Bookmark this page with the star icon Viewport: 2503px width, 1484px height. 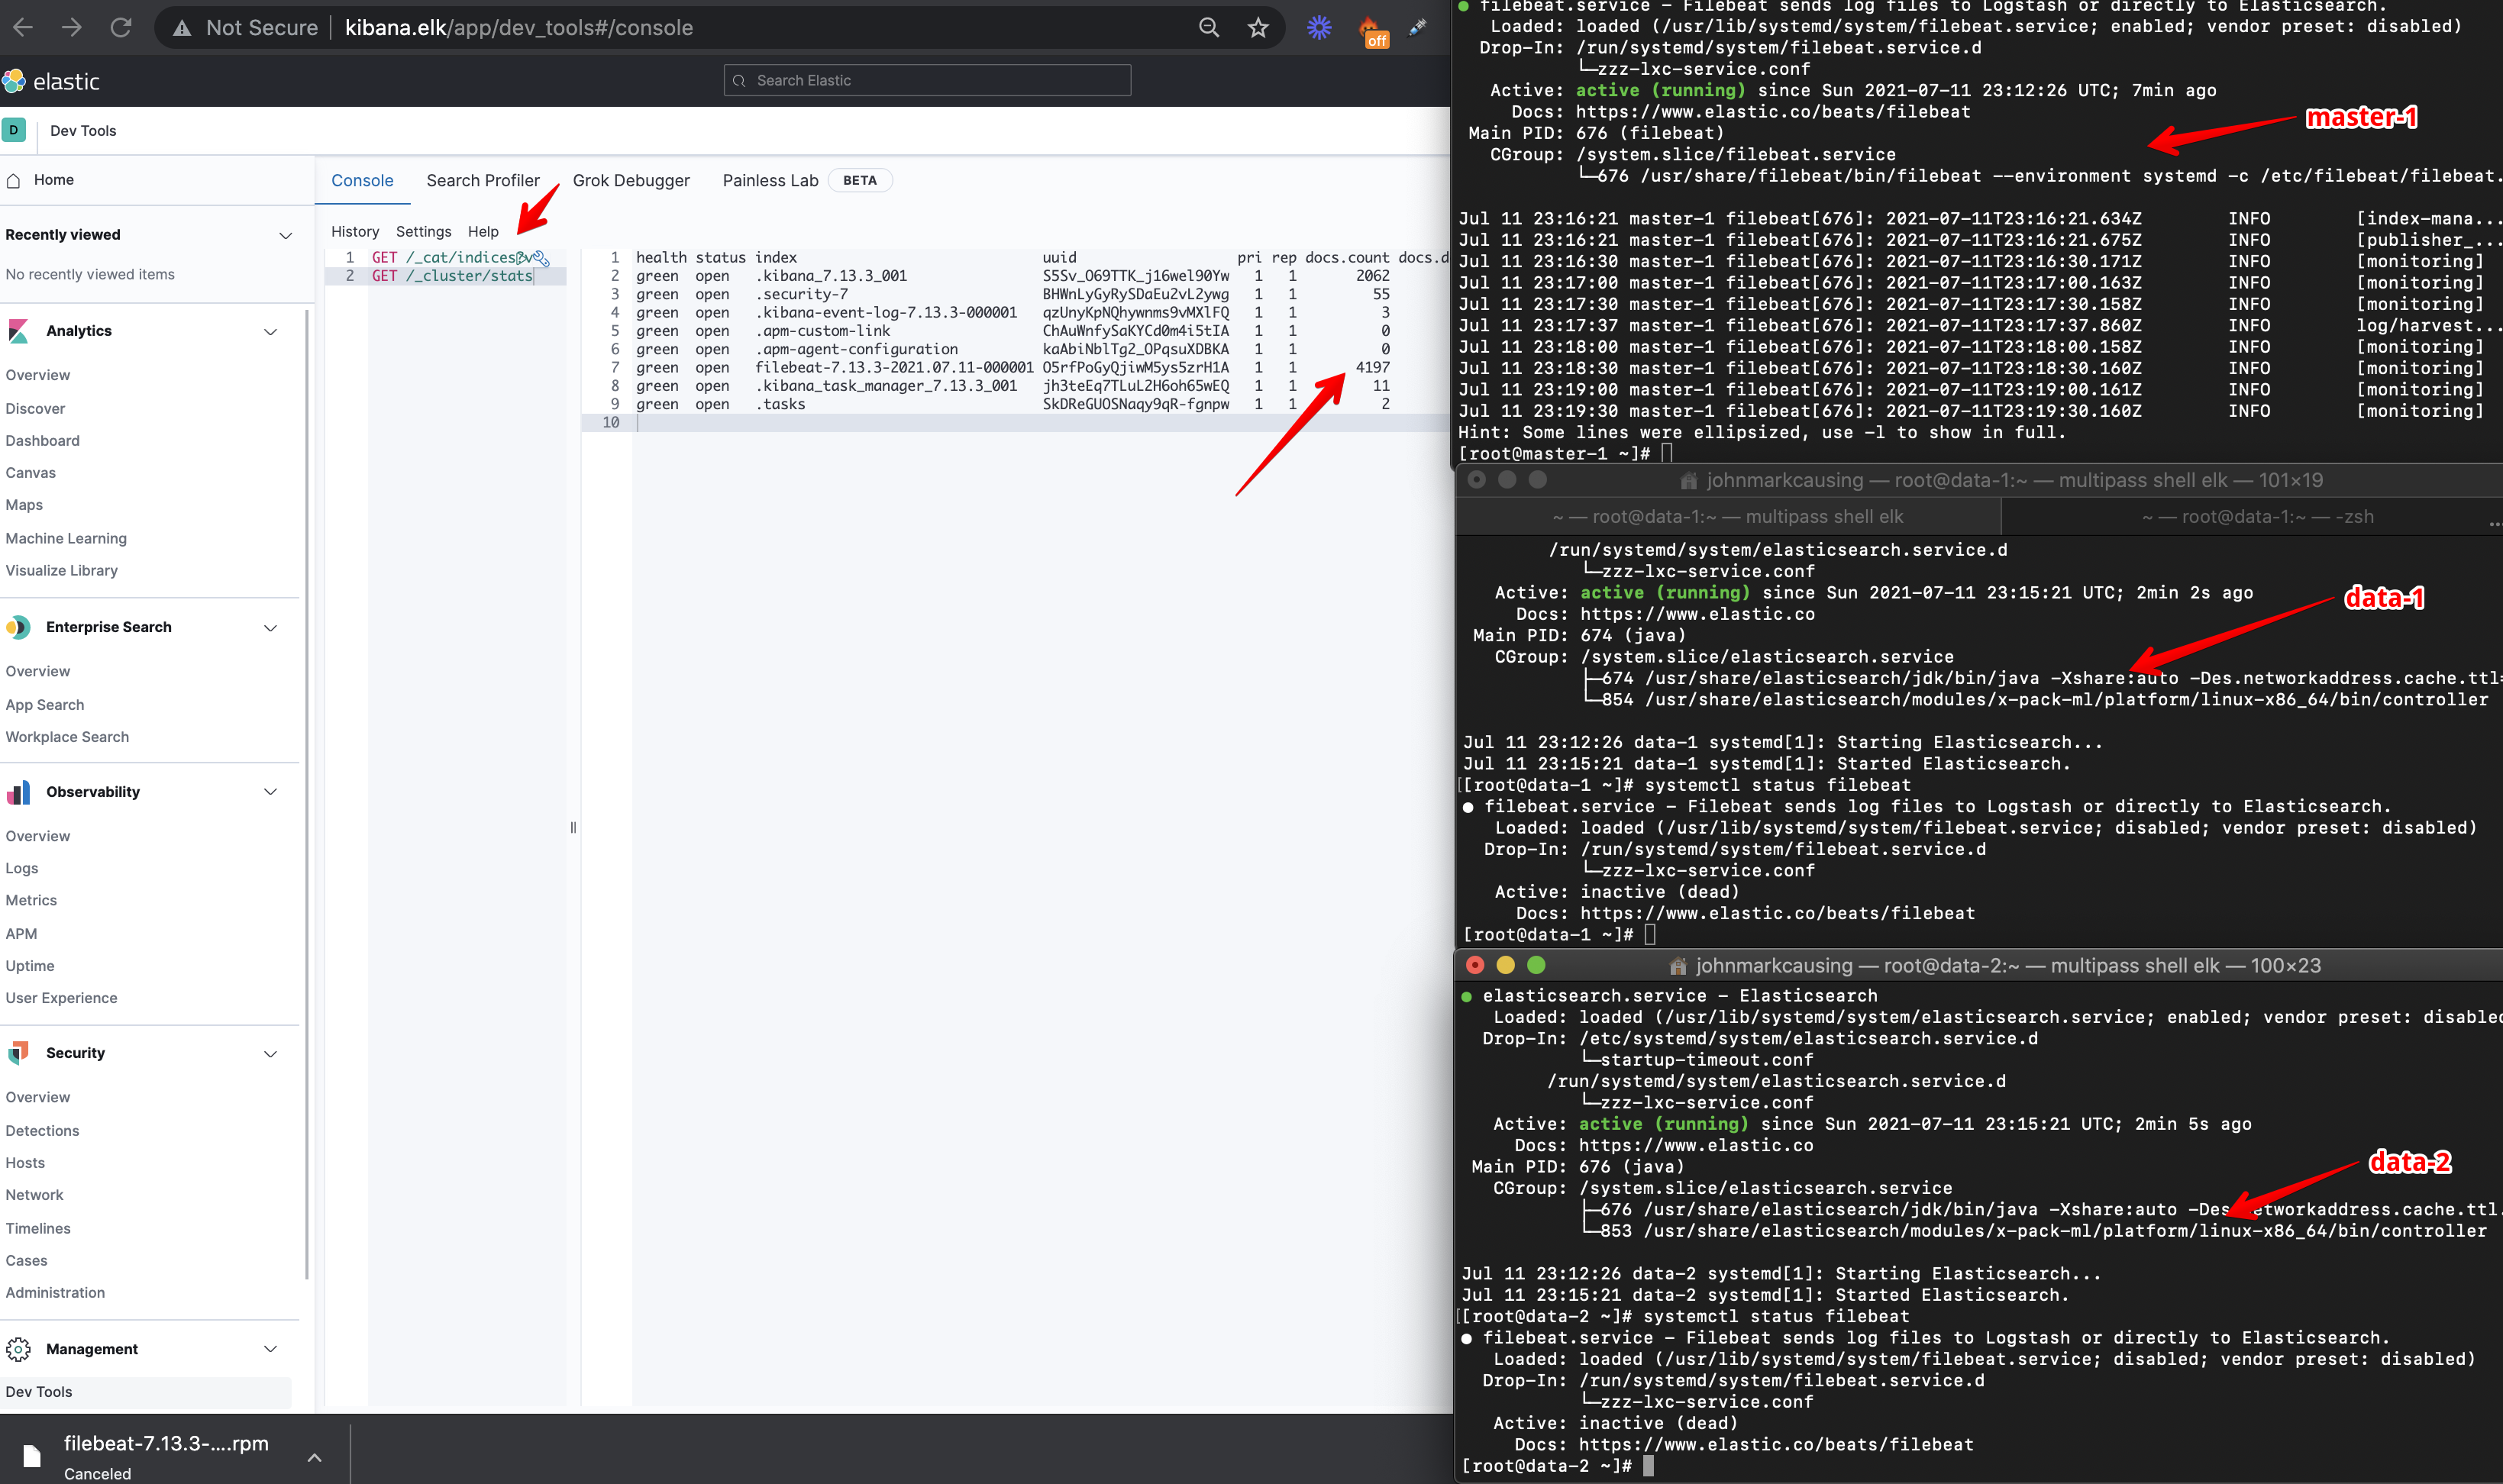click(x=1258, y=28)
